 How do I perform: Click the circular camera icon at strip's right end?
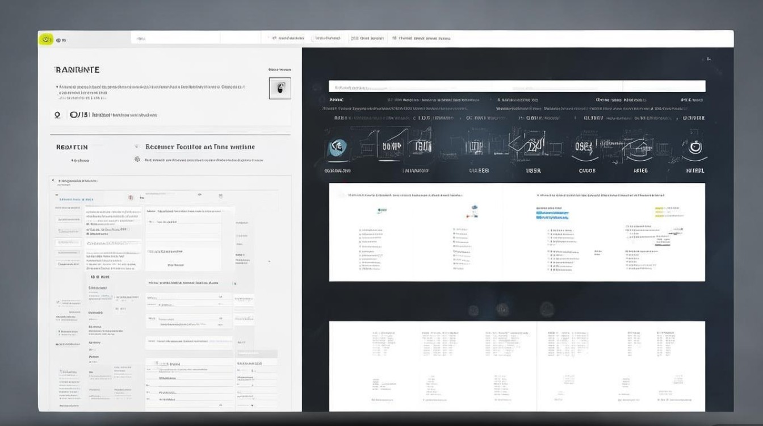pos(695,148)
